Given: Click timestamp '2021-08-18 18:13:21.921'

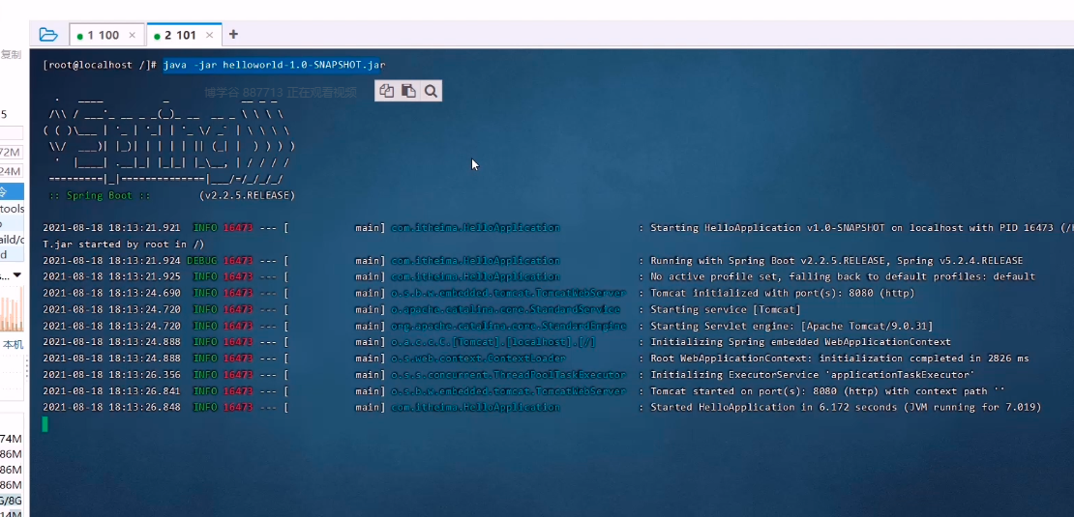Looking at the screenshot, I should coord(111,228).
